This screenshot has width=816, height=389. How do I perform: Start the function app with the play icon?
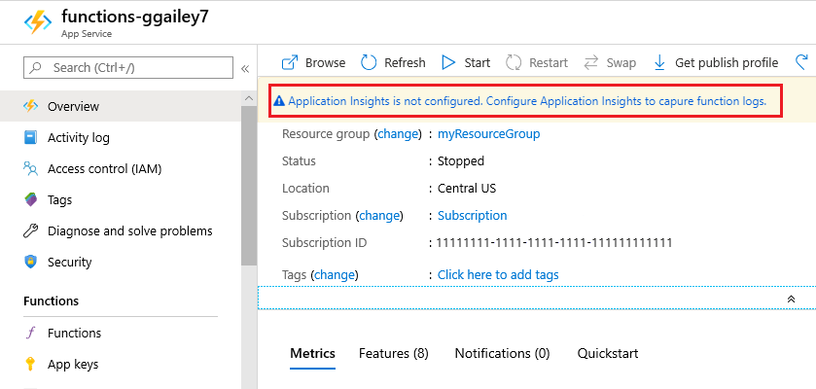pyautogui.click(x=448, y=62)
